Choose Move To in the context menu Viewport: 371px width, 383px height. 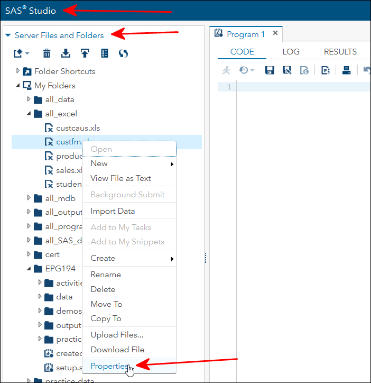(129, 304)
